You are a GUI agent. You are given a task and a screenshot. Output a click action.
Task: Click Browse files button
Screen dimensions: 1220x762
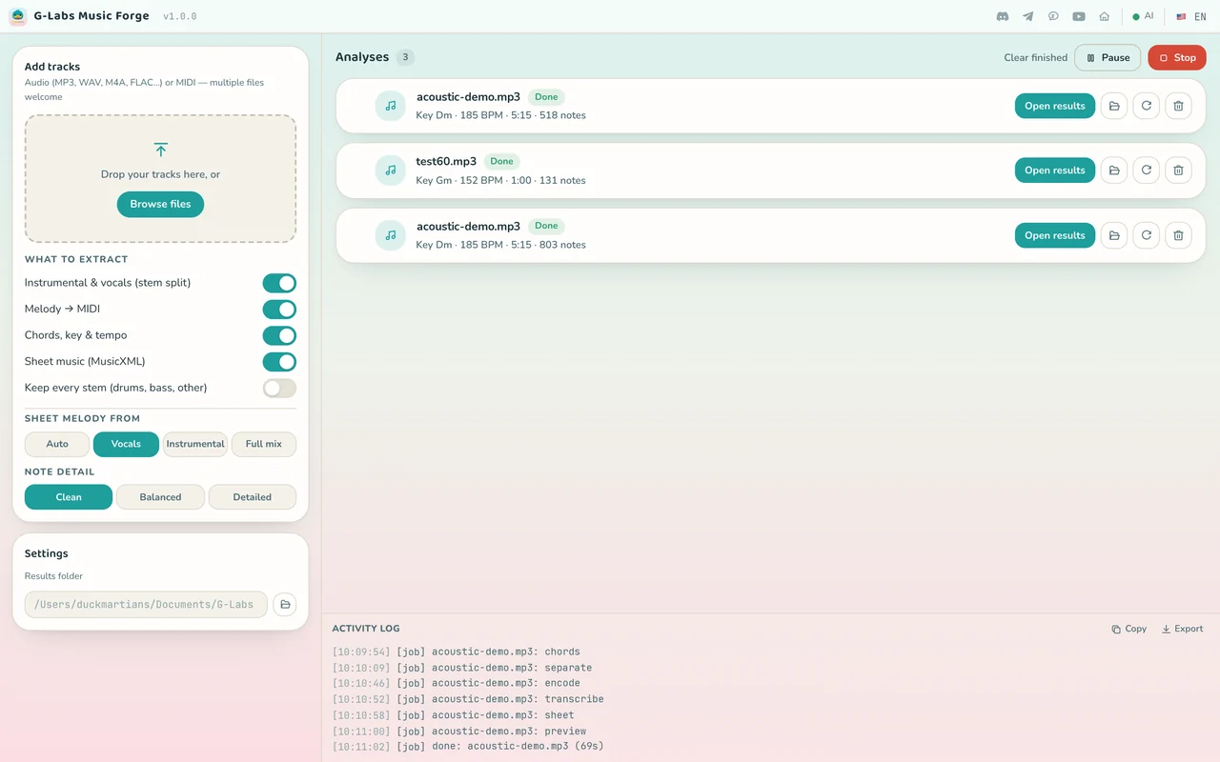click(160, 204)
